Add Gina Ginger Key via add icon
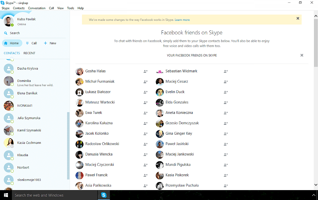Image resolution: width=318 pixels, height=200 pixels. pyautogui.click(x=226, y=134)
